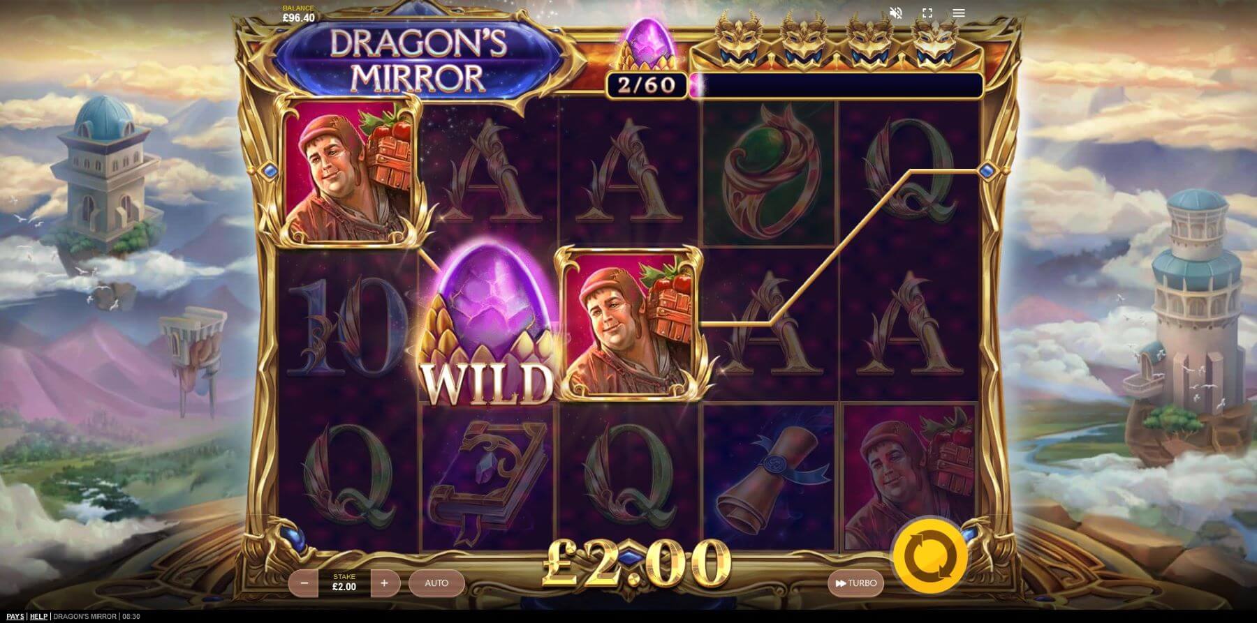Click the top-left merchant symbol
This screenshot has width=1257, height=623.
(349, 171)
